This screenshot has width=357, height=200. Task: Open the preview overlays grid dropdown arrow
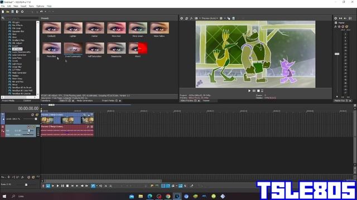224,18
